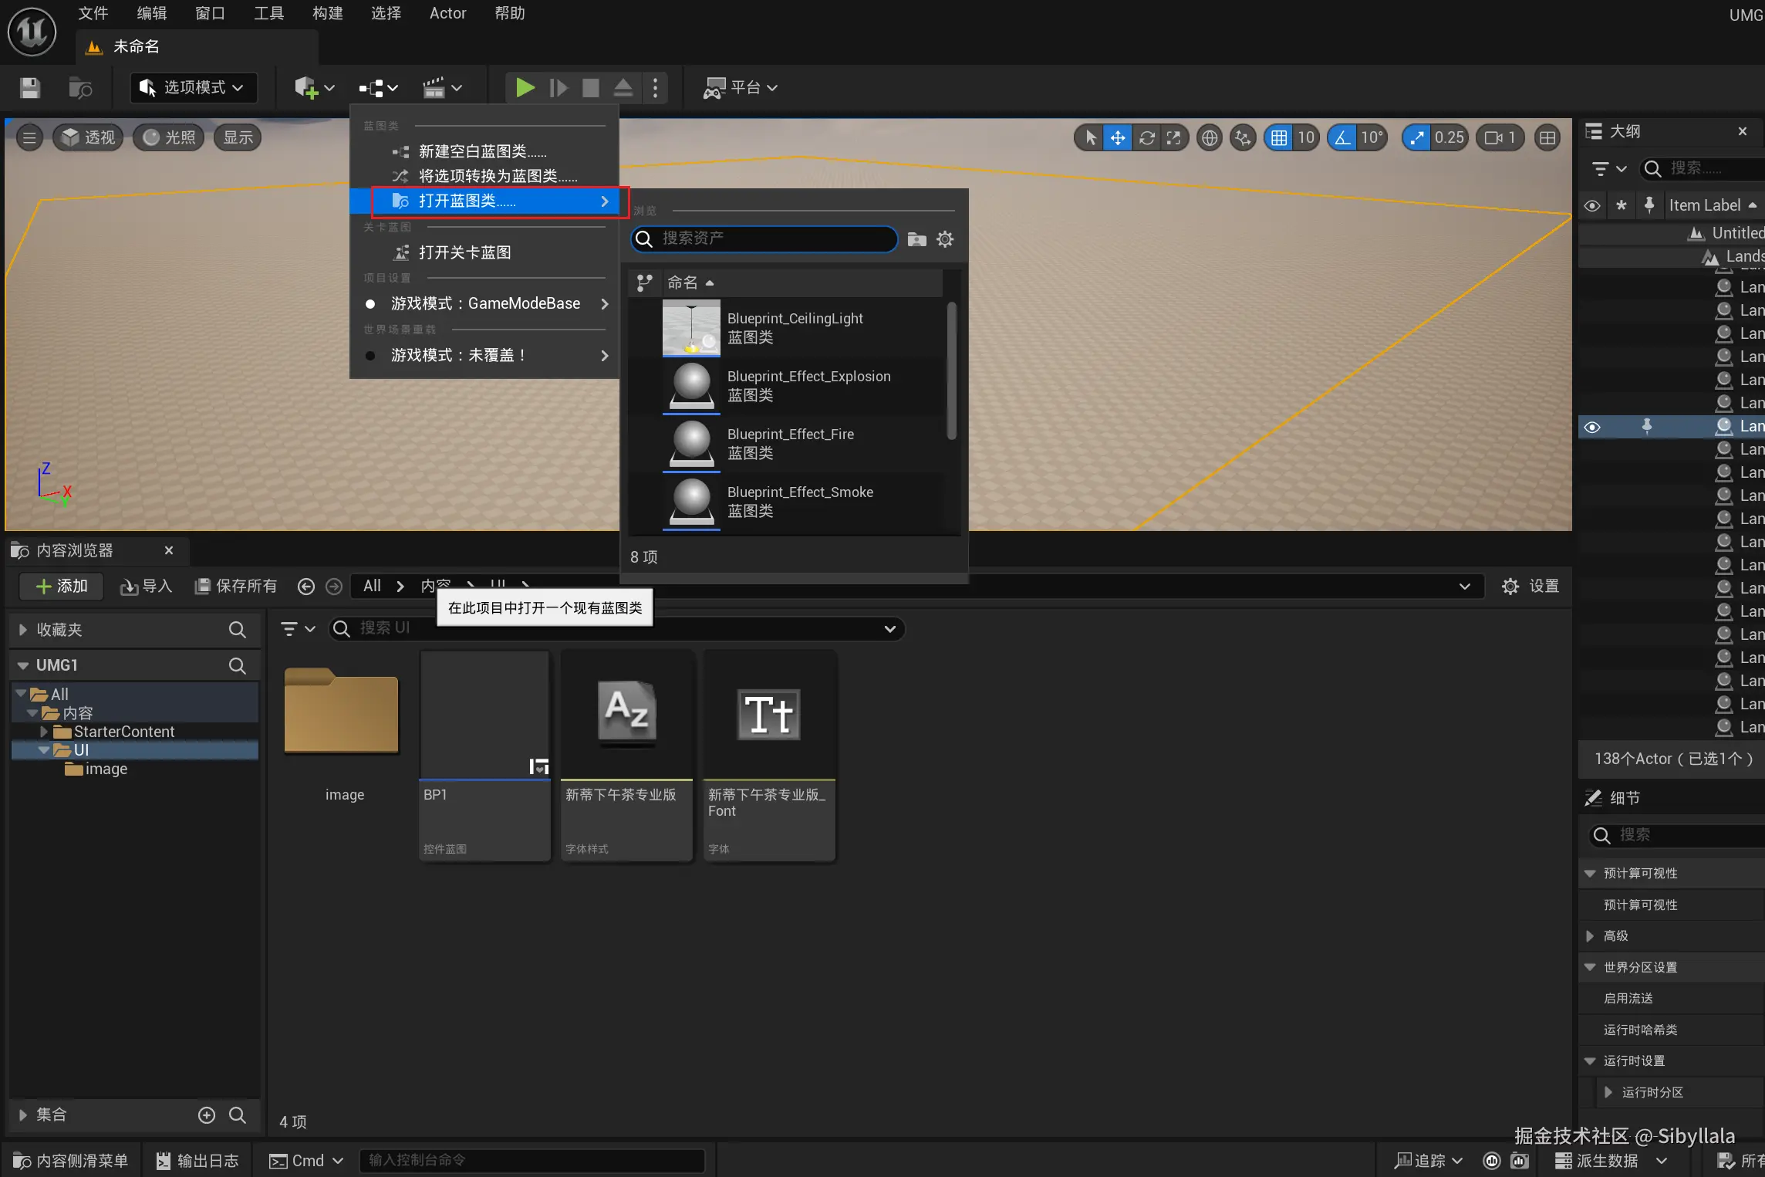
Task: Select the rotate gizmo tool
Action: [1146, 138]
